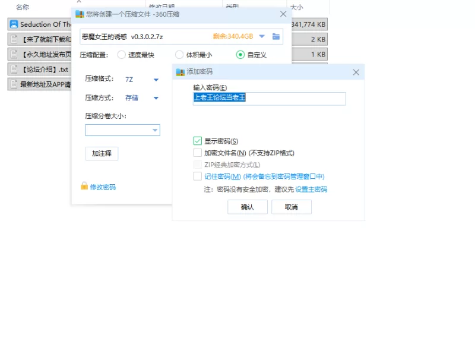Click the text file icon for 【来了就能下载和

[x=14, y=39]
